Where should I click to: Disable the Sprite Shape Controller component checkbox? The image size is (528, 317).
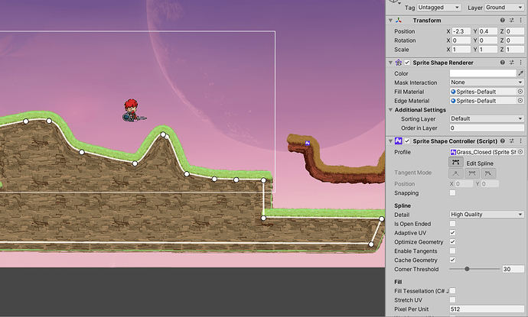point(407,141)
